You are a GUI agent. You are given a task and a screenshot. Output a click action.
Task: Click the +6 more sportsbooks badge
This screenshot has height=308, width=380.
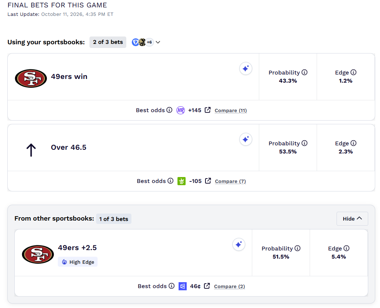click(149, 42)
